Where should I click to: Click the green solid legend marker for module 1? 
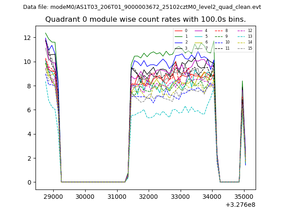coord(178,36)
